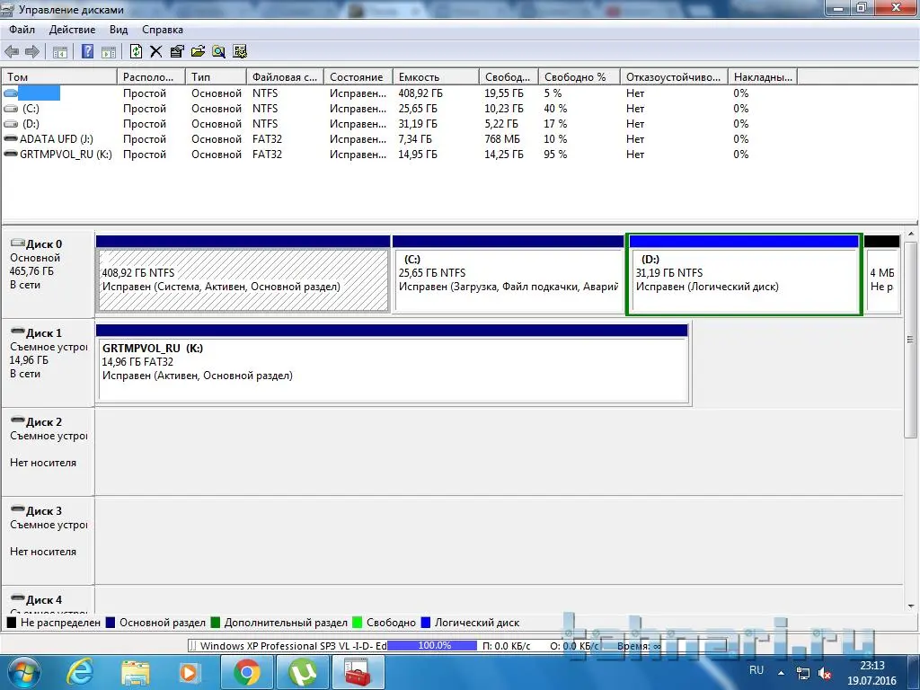Click the Диск 2 disk label
920x690 pixels.
44,422
